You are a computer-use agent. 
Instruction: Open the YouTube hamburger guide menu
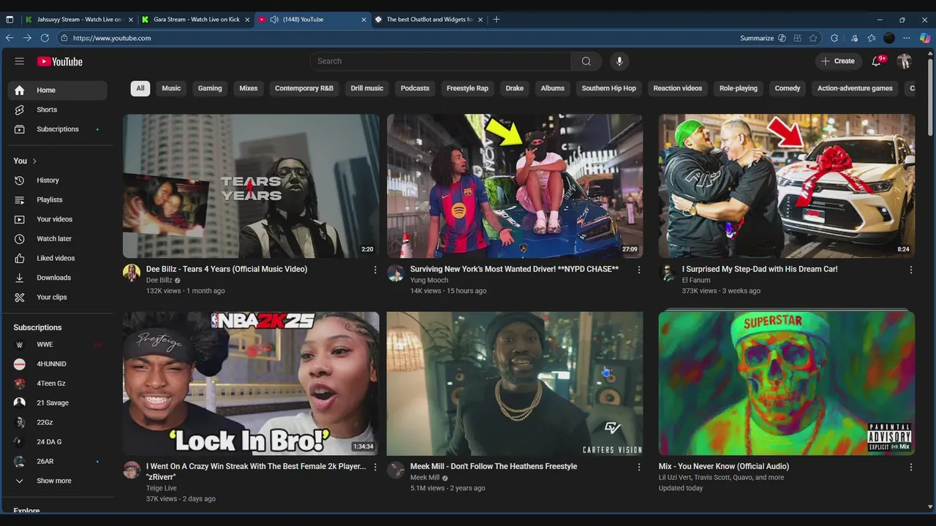click(x=19, y=61)
